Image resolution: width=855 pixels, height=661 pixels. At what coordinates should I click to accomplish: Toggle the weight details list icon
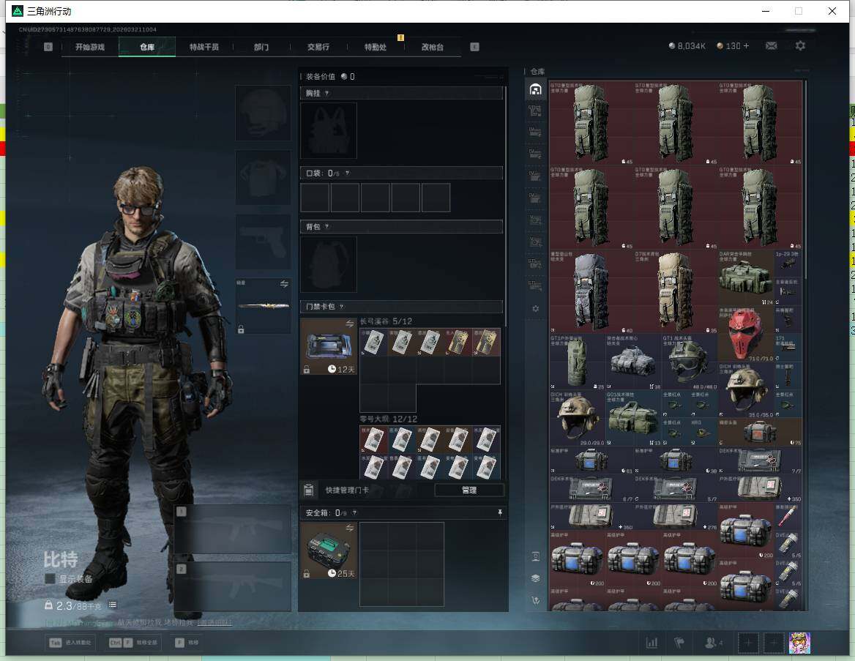click(113, 605)
